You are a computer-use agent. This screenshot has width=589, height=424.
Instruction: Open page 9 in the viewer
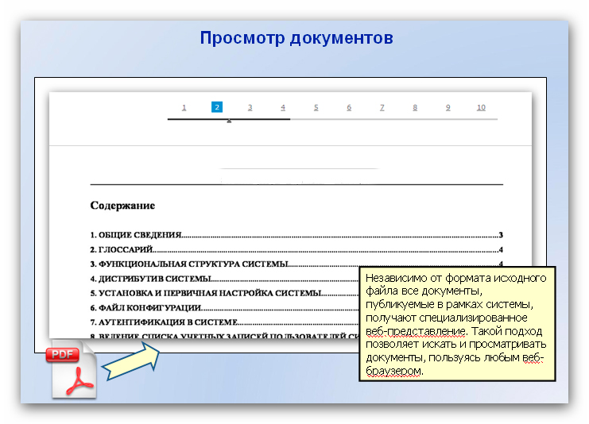tap(448, 108)
